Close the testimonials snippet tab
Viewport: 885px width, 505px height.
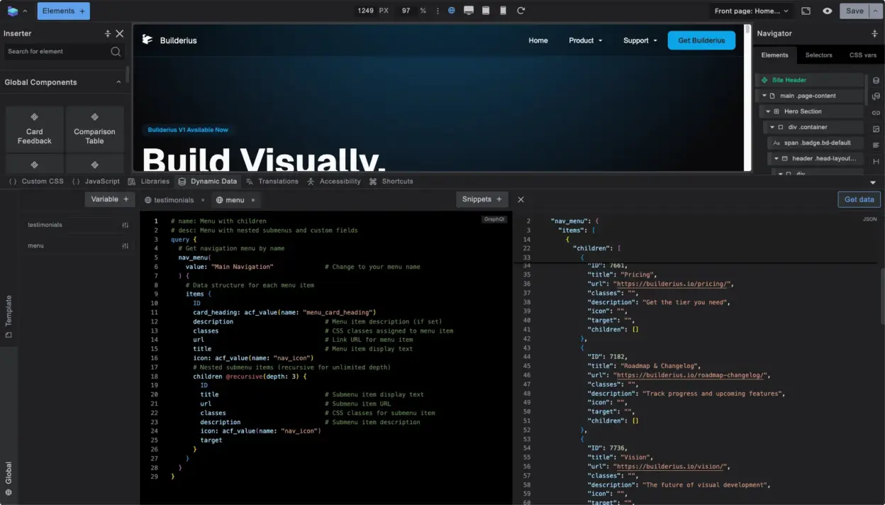tap(202, 199)
